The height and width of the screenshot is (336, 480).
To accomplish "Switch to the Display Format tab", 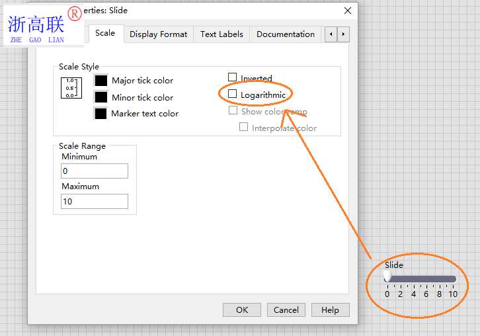I will [158, 34].
